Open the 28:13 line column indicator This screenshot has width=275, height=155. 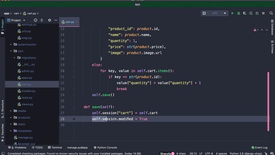193,153
